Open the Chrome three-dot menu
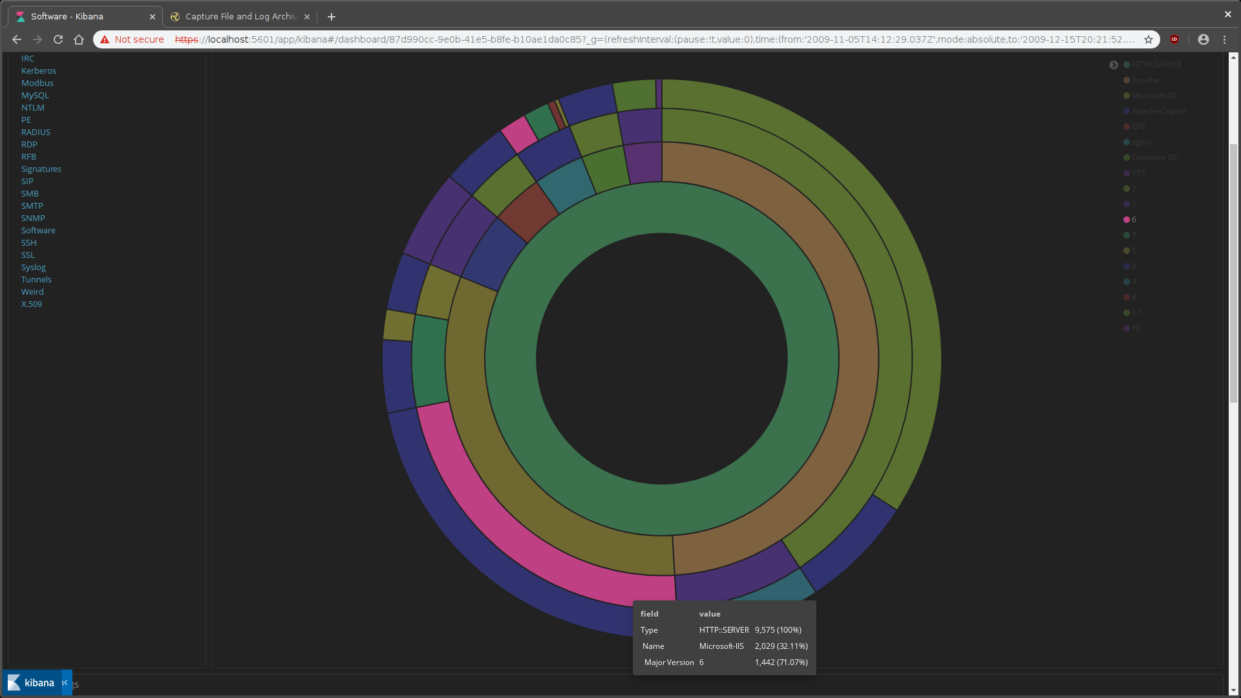The width and height of the screenshot is (1241, 698). click(1224, 39)
